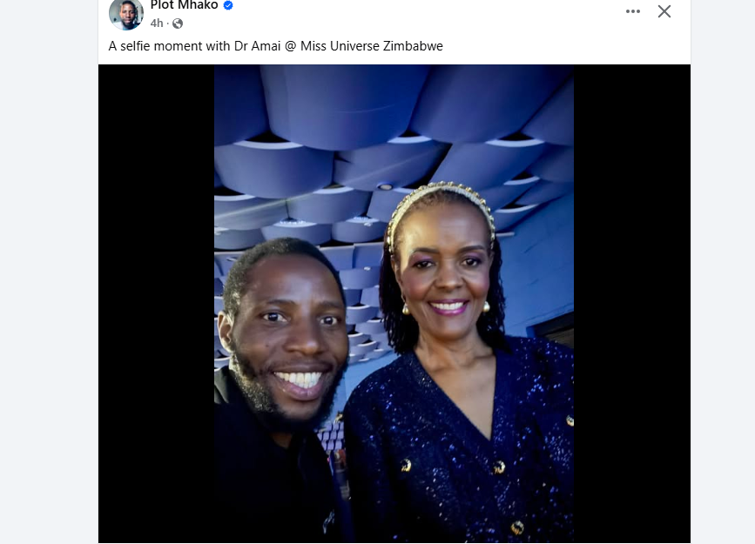
Task: Click the words 'Dr Amai' in the caption
Action: point(257,46)
